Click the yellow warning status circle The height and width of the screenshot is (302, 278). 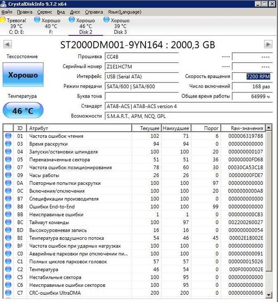click(3, 19)
